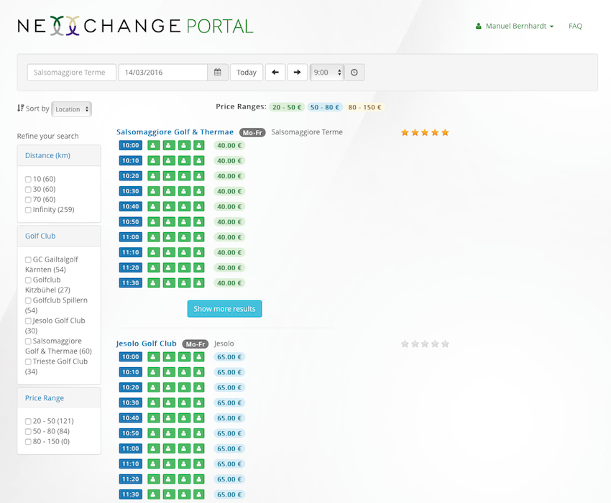Expand the Manuel Bernhardt user menu
611x503 pixels.
(515, 26)
